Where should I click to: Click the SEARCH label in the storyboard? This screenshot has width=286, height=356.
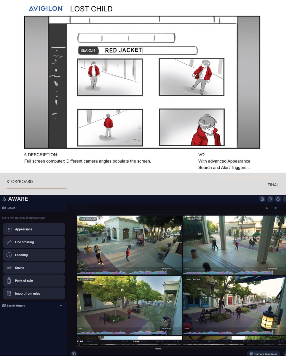pyautogui.click(x=88, y=50)
